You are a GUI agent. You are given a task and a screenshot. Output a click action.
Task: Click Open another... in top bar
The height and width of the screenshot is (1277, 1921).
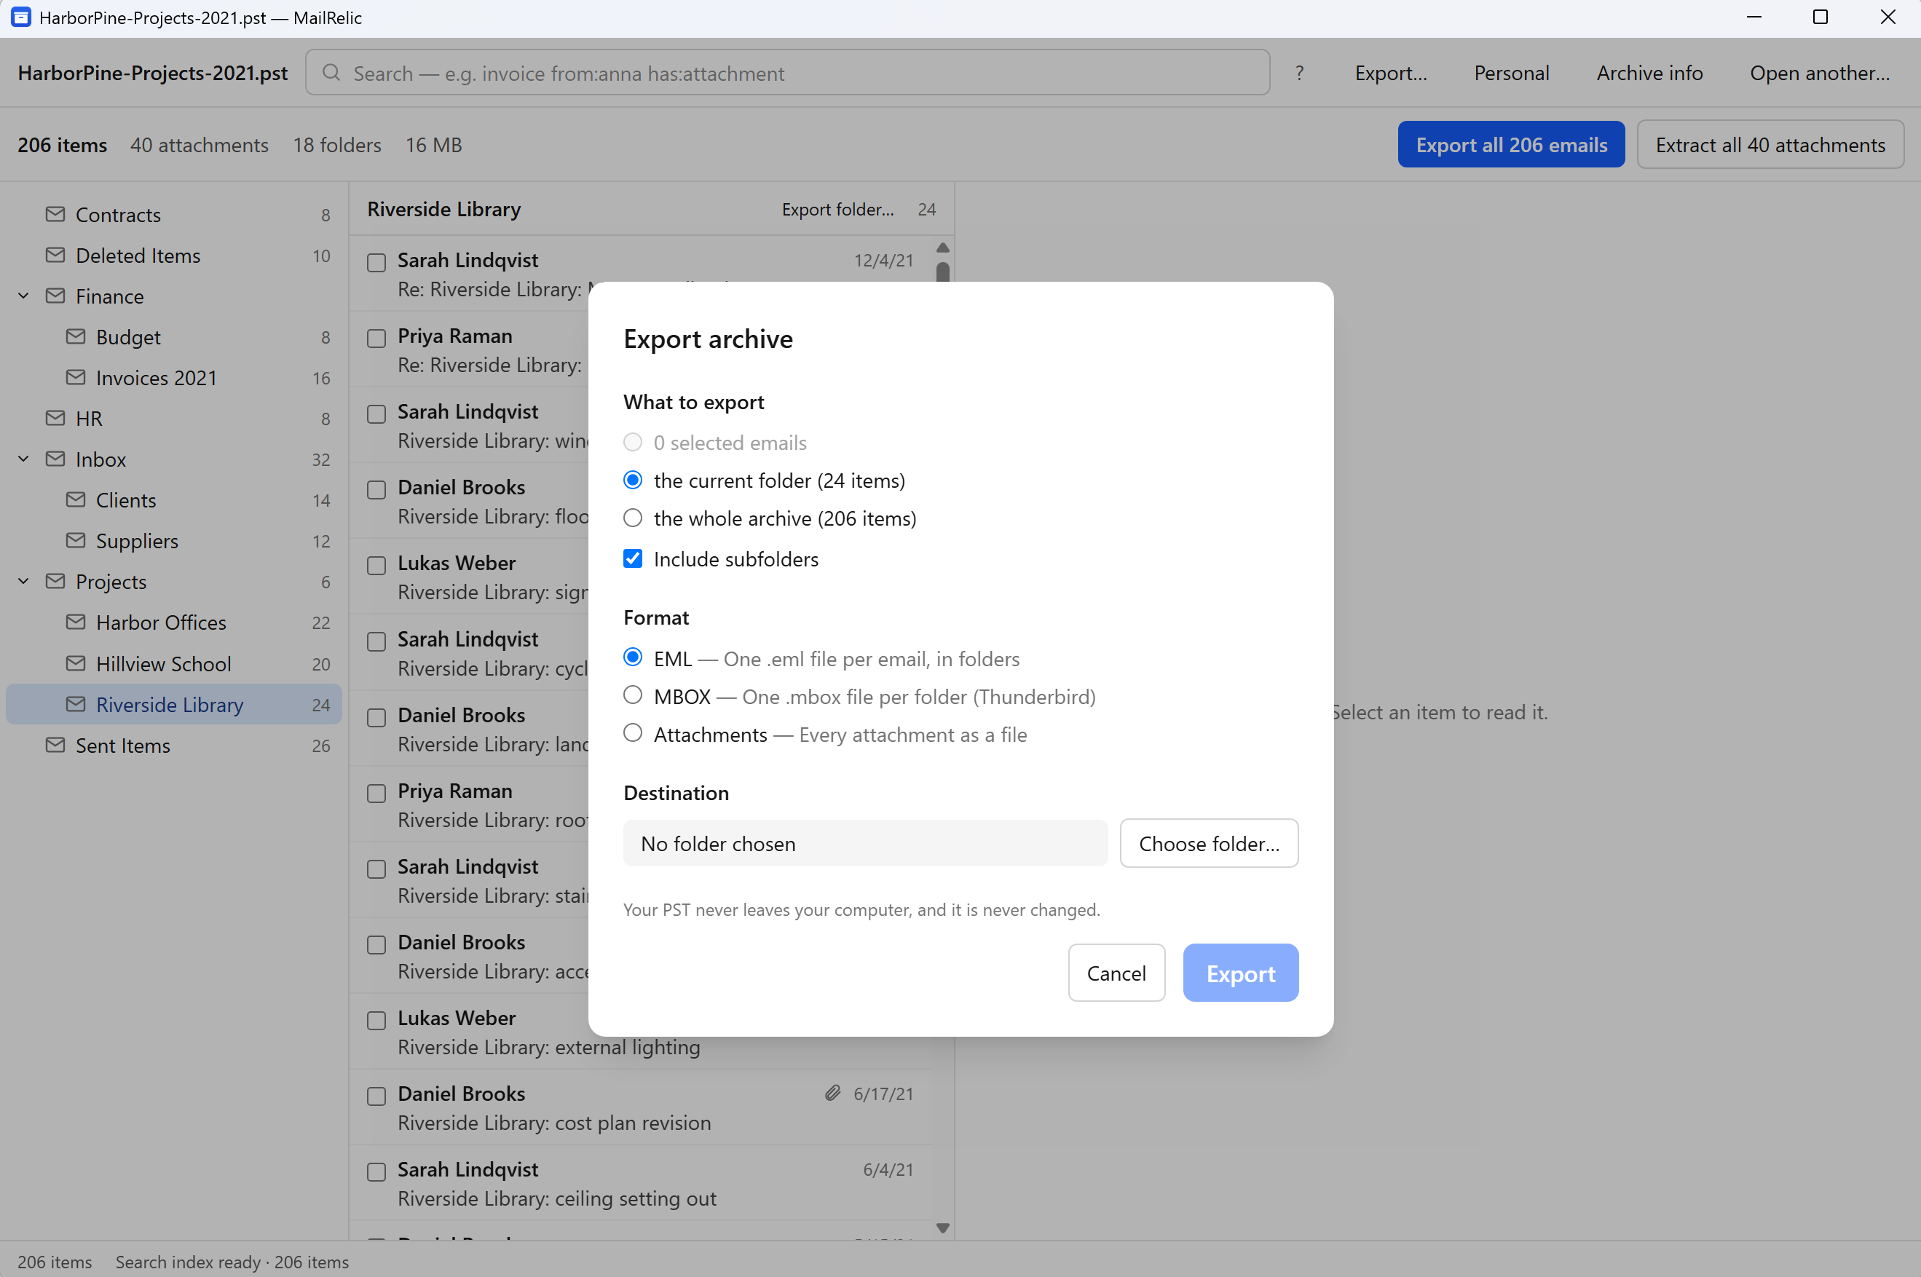coord(1820,74)
